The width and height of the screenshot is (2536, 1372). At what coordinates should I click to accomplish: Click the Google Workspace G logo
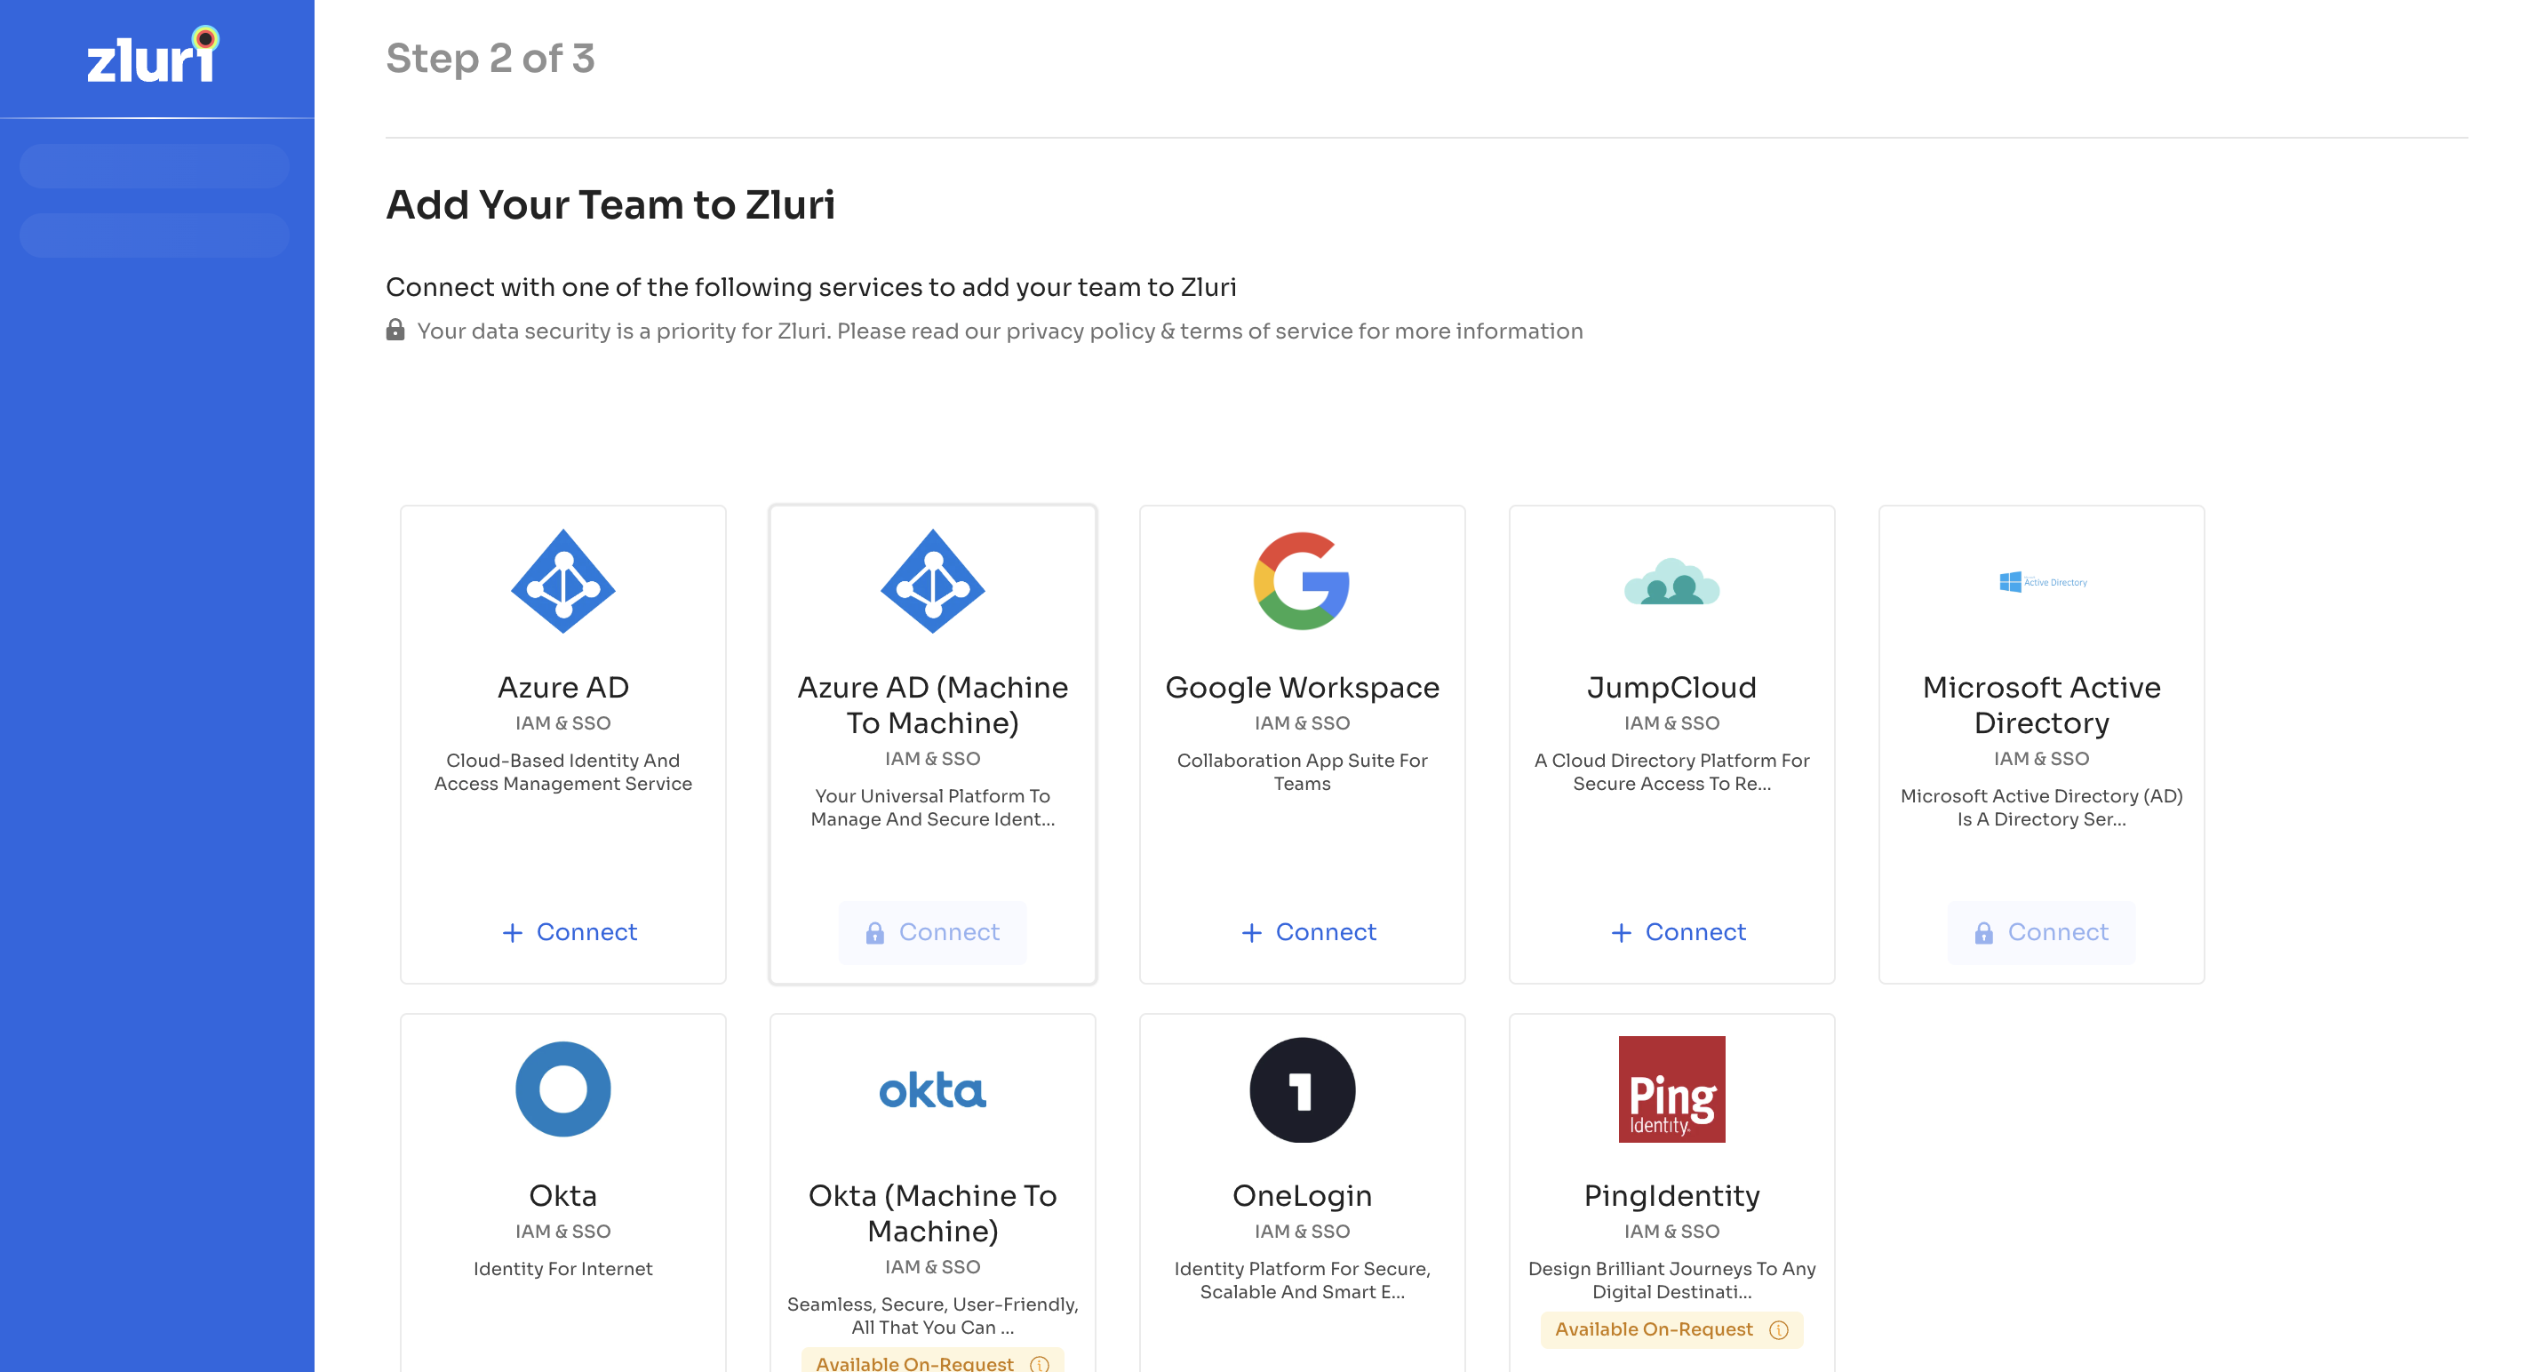coord(1302,580)
